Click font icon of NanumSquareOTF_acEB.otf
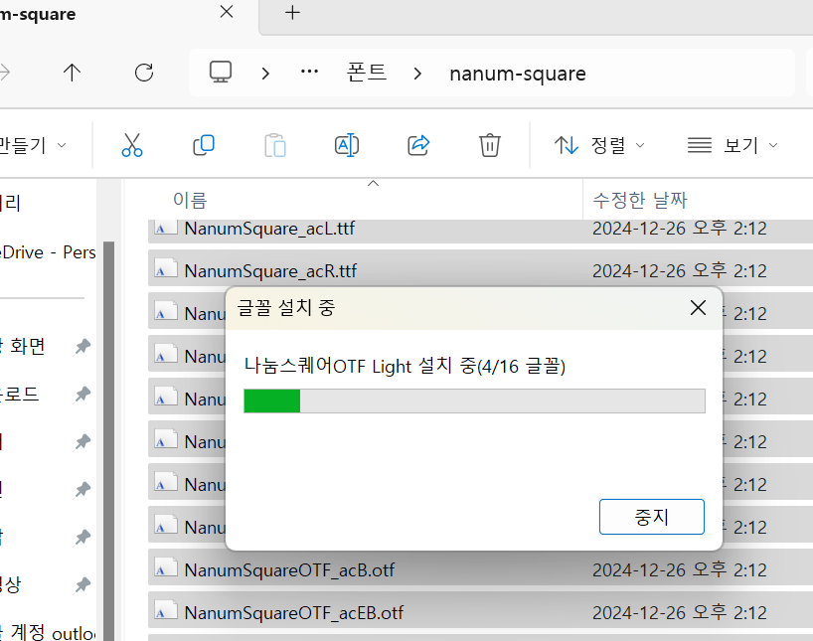The width and height of the screenshot is (813, 641). pos(166,611)
